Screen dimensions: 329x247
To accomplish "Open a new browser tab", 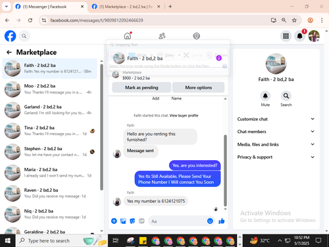I will click(170, 7).
